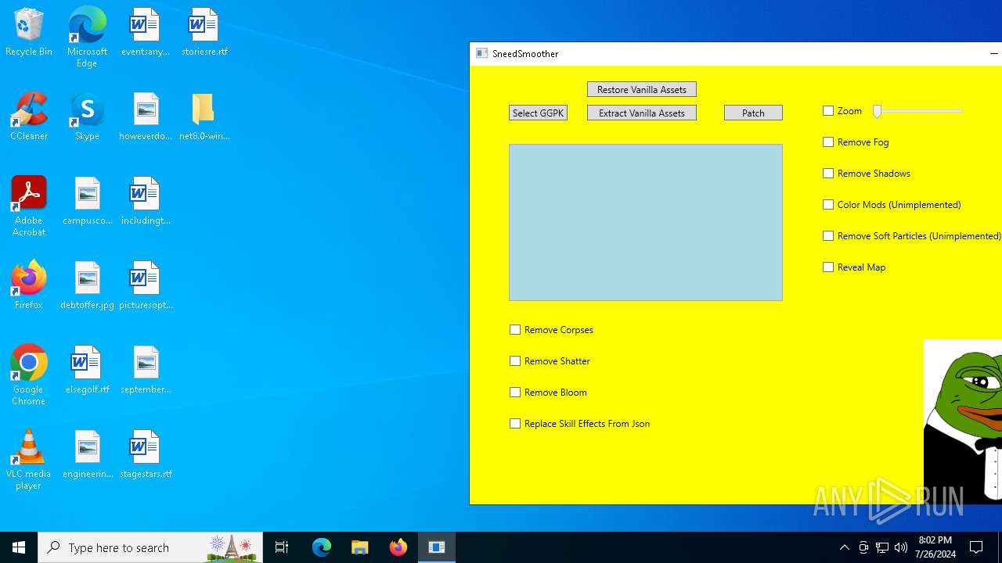The image size is (1002, 563).
Task: Select the CCleaner desktop shortcut
Action: [x=29, y=117]
